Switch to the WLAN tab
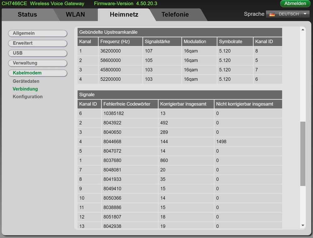313x238 pixels. pyautogui.click(x=75, y=15)
